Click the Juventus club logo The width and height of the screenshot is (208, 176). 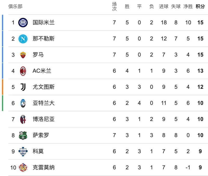tap(23, 87)
